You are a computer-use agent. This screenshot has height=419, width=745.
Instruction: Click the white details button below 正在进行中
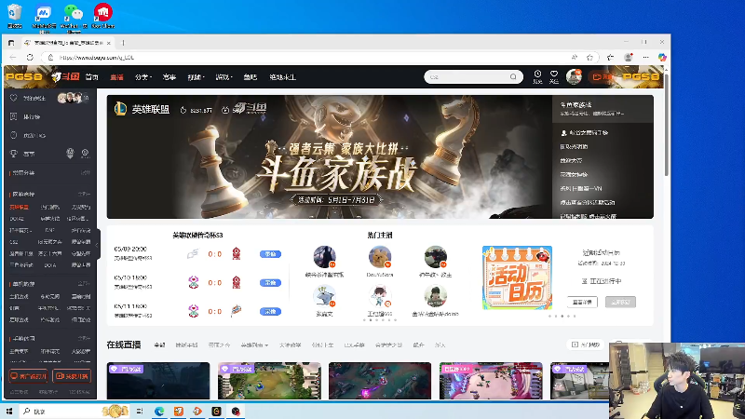click(582, 302)
